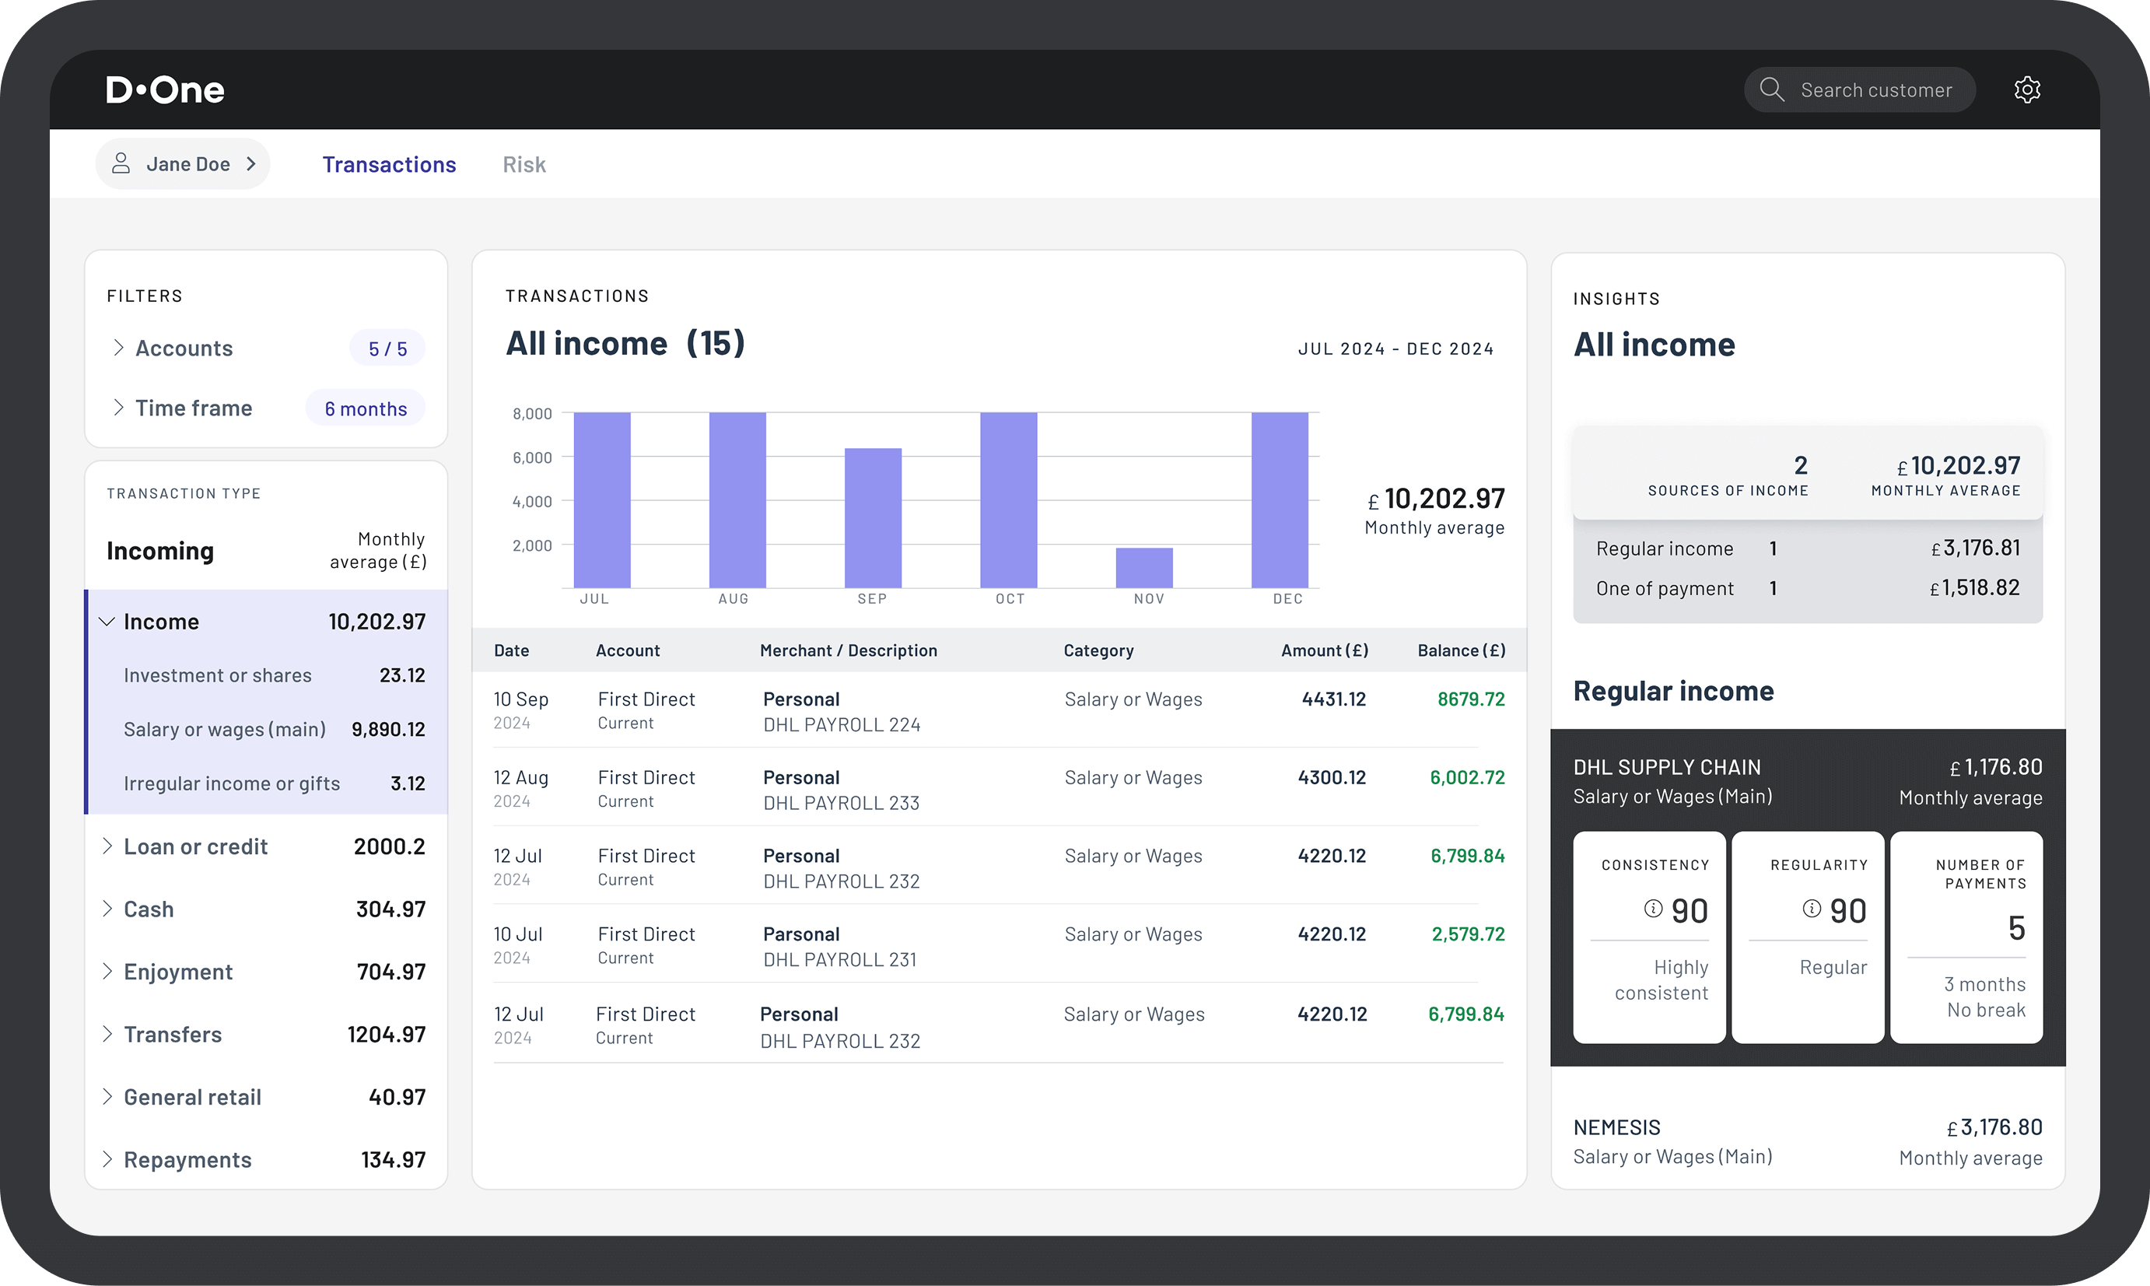Image resolution: width=2150 pixels, height=1286 pixels.
Task: Type in the Search customer field
Action: [1875, 90]
